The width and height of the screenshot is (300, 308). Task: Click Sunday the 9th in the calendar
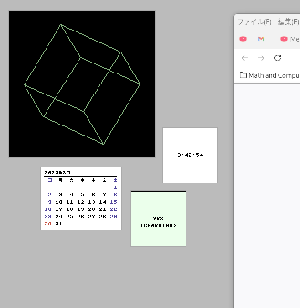49,202
